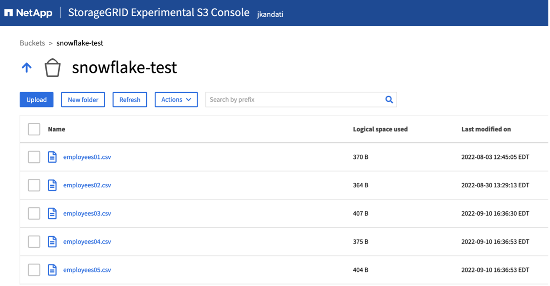Click the New folder button
This screenshot has height=286, width=550.
tap(83, 99)
